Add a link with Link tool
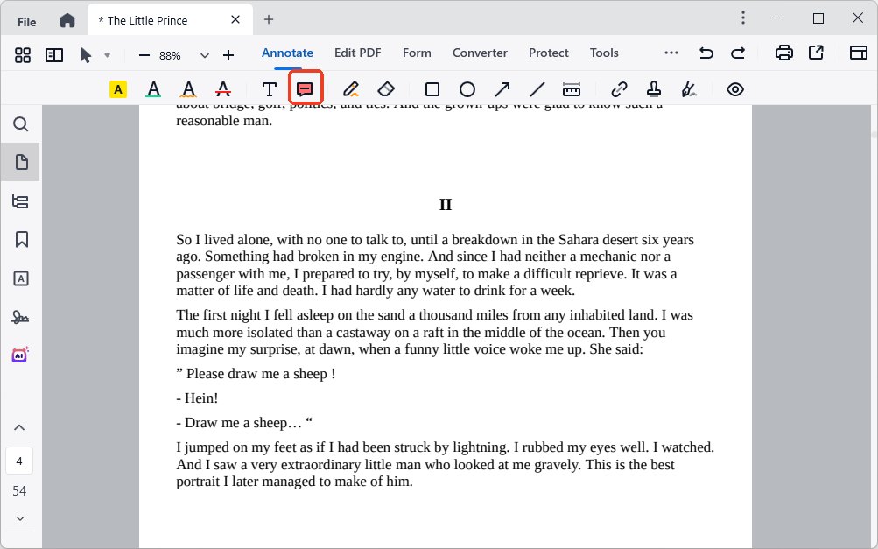The width and height of the screenshot is (878, 549). point(619,88)
